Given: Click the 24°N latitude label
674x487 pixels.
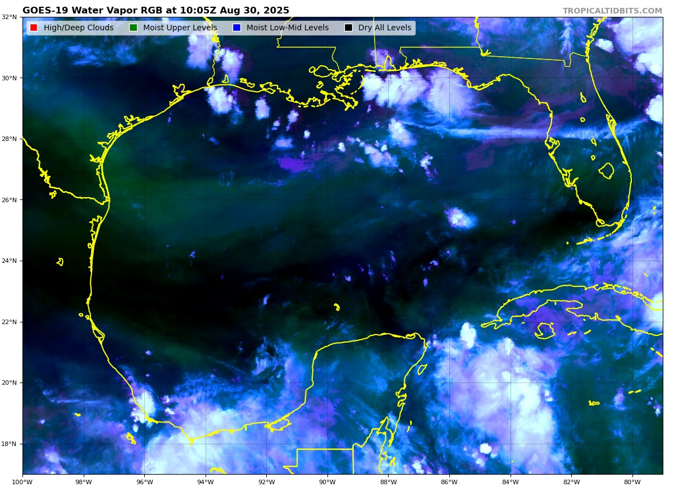Looking at the screenshot, I should pyautogui.click(x=11, y=261).
